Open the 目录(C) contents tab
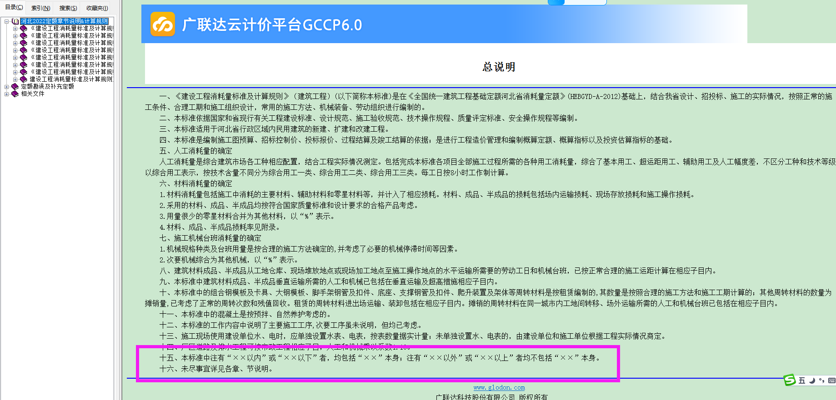 coord(14,7)
